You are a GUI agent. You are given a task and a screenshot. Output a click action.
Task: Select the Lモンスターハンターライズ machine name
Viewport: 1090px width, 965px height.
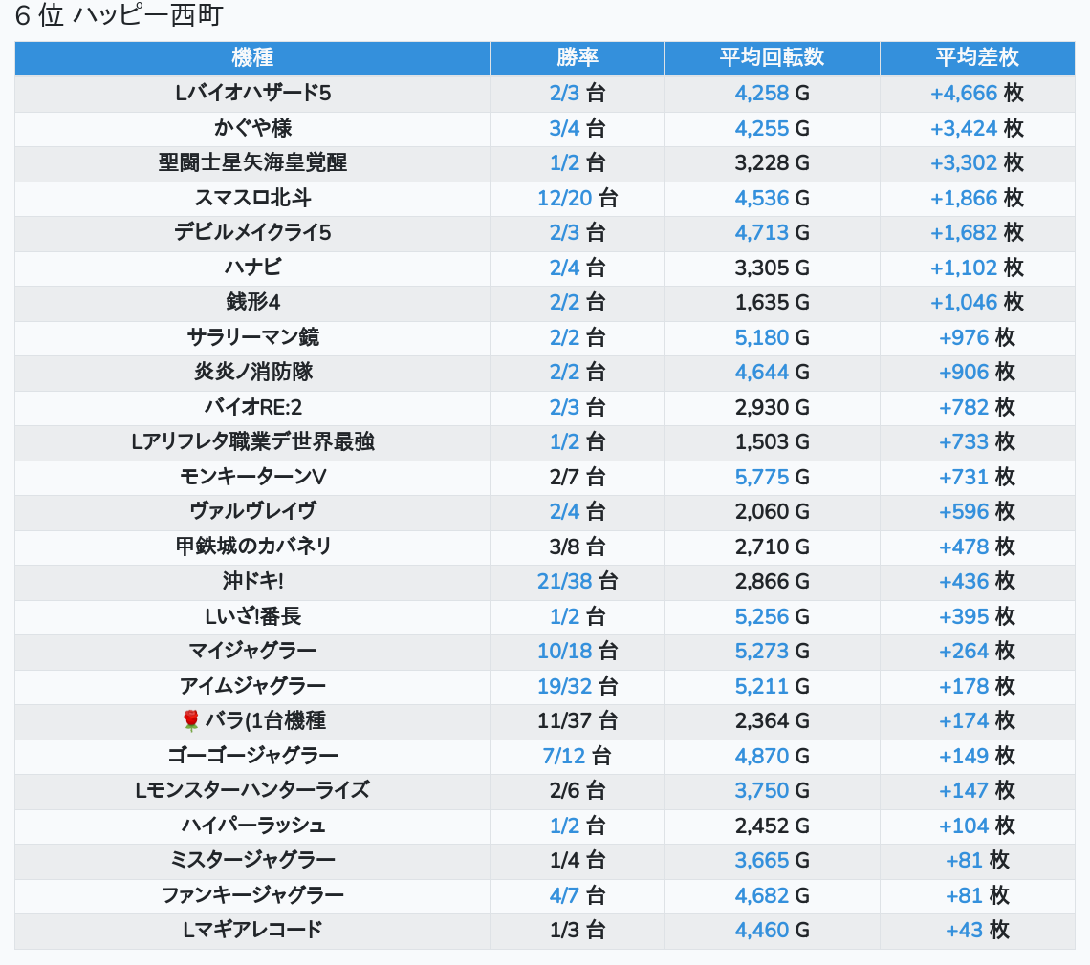tap(253, 790)
